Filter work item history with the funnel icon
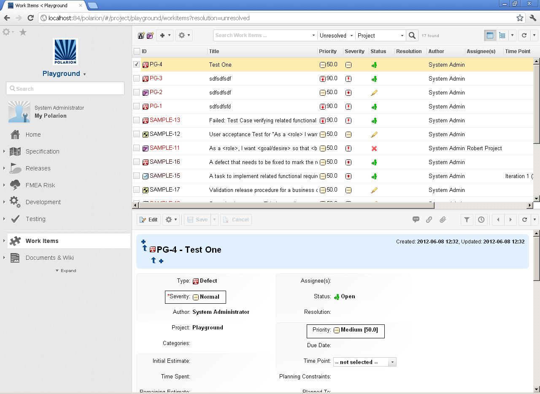The height and width of the screenshot is (394, 540). pos(466,219)
